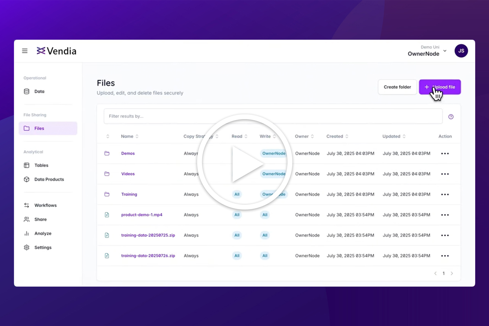Open the actions ellipsis for product-demo-1.mp4
The image size is (489, 326).
pos(445,215)
